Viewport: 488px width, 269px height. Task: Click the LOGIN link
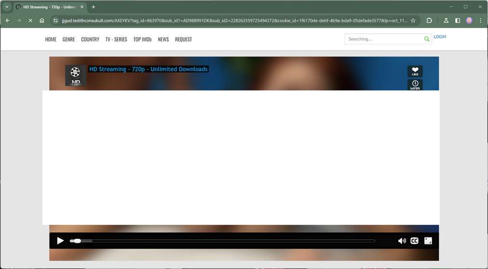tap(440, 37)
